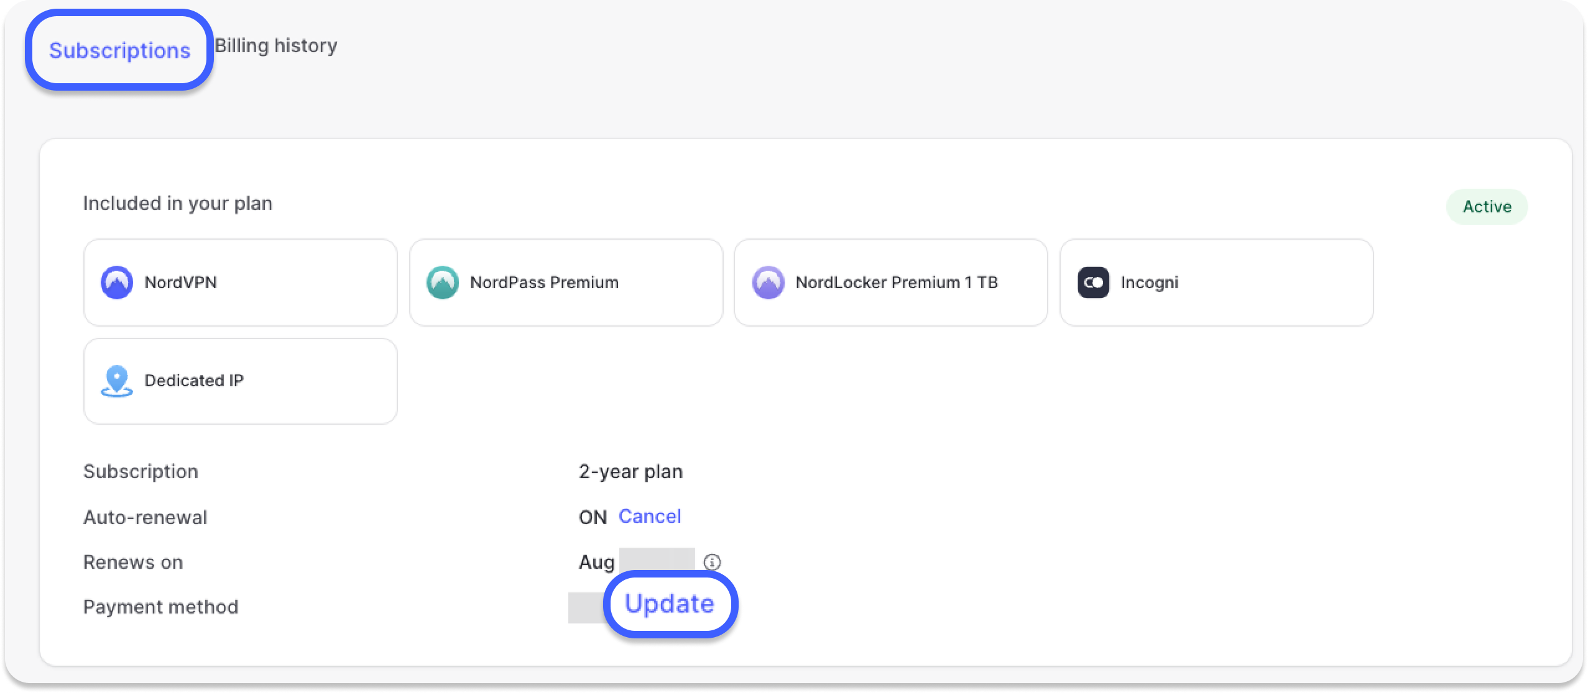Click the teal NordPass Premium icon
Image resolution: width=1588 pixels, height=693 pixels.
pyautogui.click(x=443, y=283)
